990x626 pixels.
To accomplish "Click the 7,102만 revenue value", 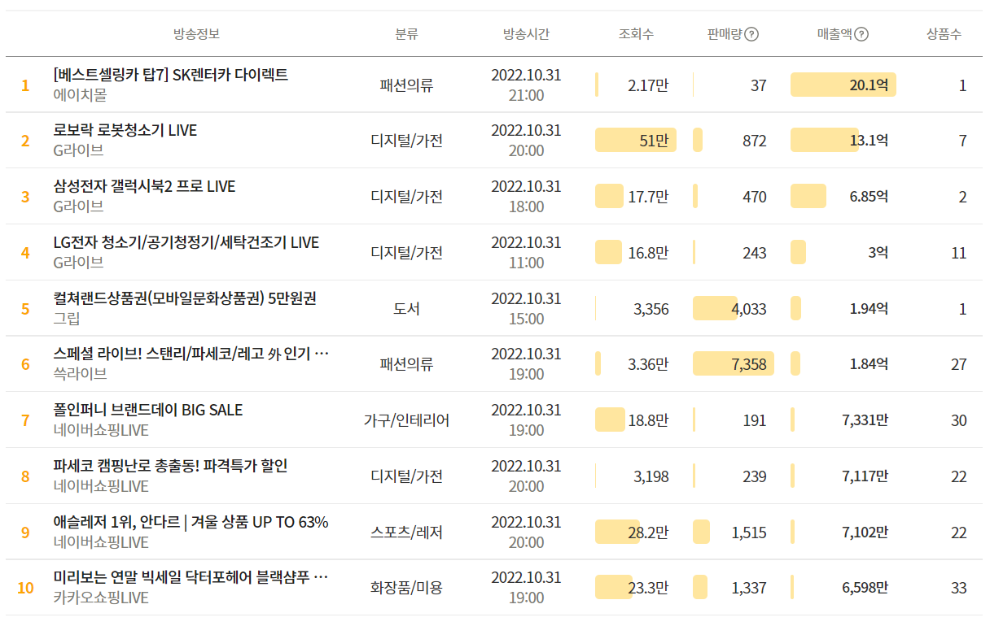I will pyautogui.click(x=865, y=532).
